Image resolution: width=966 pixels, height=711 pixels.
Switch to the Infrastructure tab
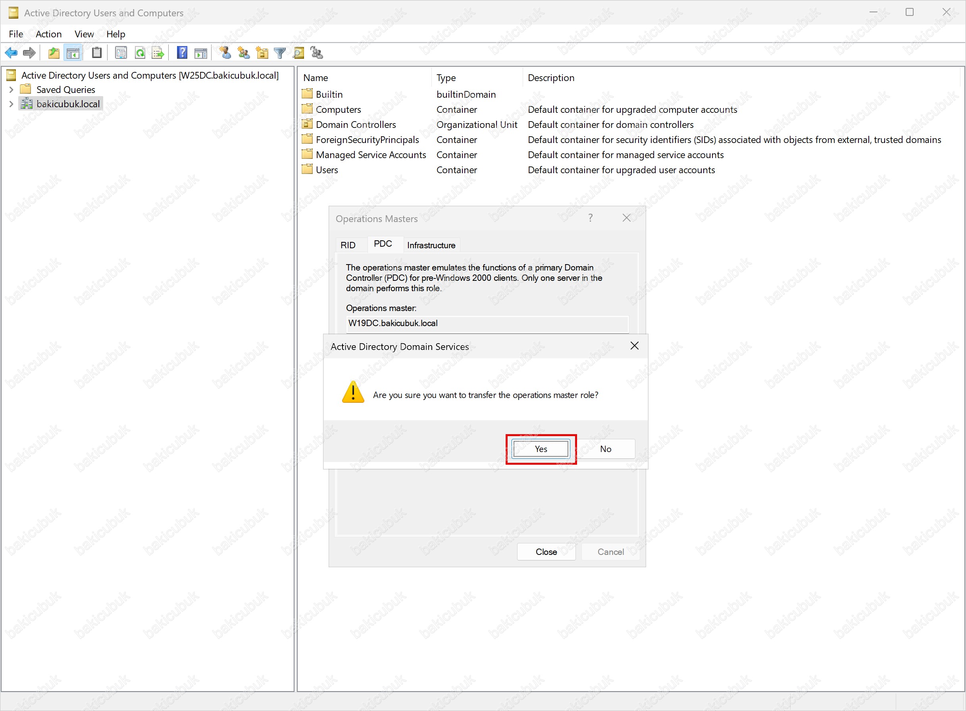[431, 245]
